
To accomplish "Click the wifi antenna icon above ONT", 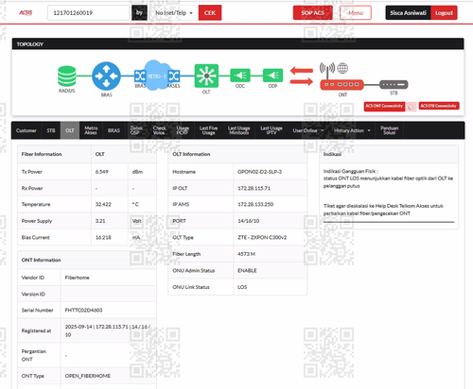I will (327, 70).
